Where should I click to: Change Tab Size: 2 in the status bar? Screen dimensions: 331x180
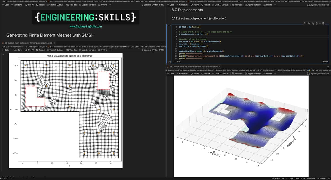tap(276, 178)
